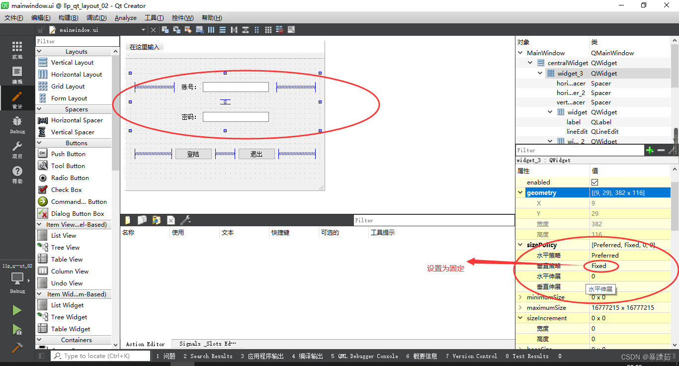
Task: Open the 欢迎 (Welcome) mode in sidebar
Action: (17, 50)
